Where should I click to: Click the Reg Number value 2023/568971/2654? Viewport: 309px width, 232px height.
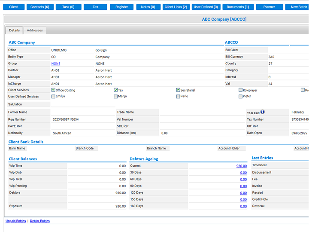[x=66, y=119]
